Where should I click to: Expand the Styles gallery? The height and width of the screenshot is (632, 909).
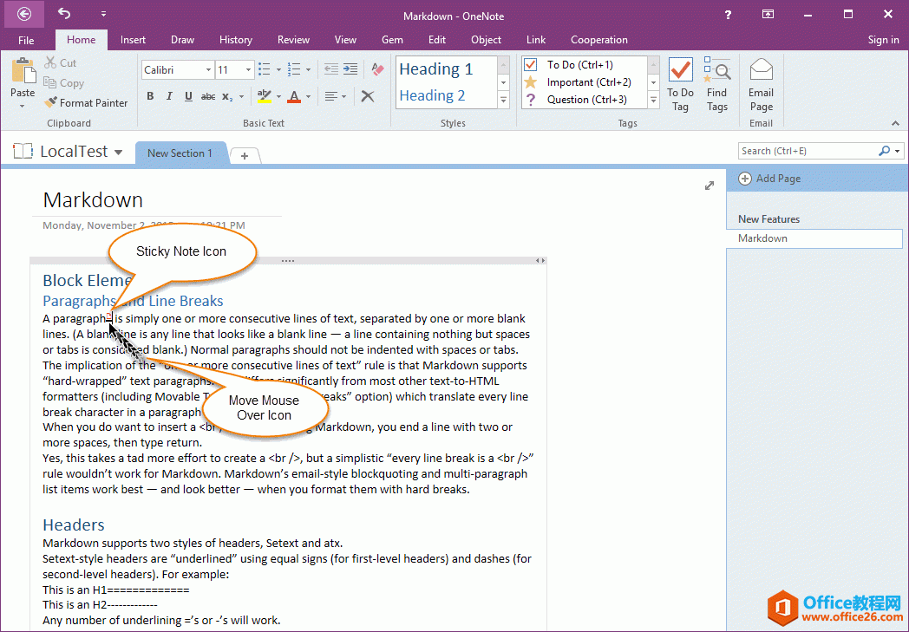click(504, 101)
